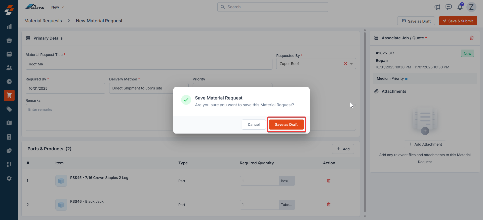Click the Material Request Title field
The image size is (483, 220).
pyautogui.click(x=149, y=64)
